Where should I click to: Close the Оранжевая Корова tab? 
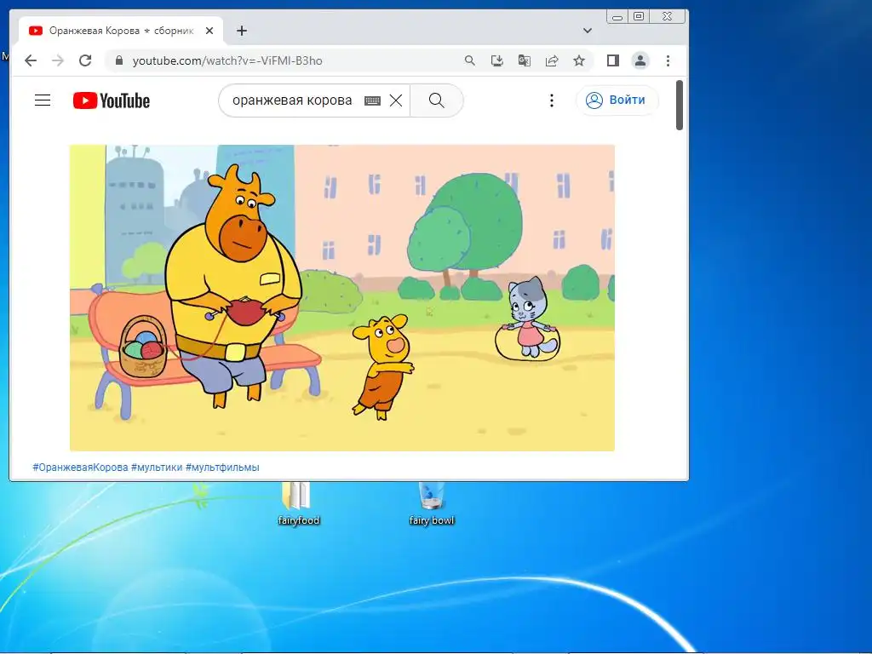coord(209,31)
